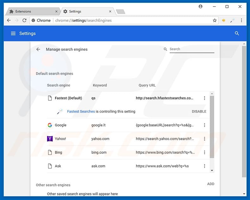Click the list scrollbar down arrow
The height and width of the screenshot is (200, 250).
(x=212, y=171)
